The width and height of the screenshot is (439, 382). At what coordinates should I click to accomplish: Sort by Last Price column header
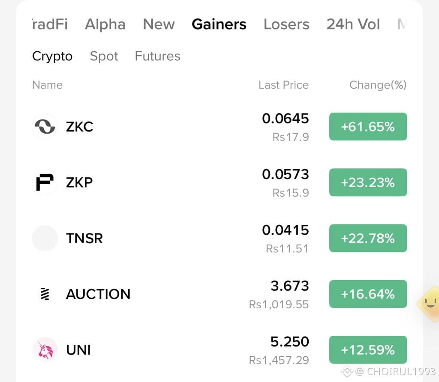283,85
